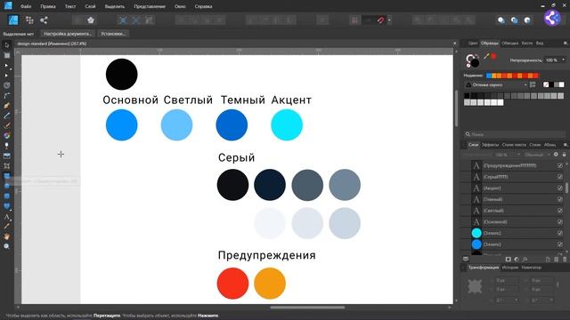Screen dimensions: 570x320
Task: Open the Слой menu
Action: [x=90, y=6]
